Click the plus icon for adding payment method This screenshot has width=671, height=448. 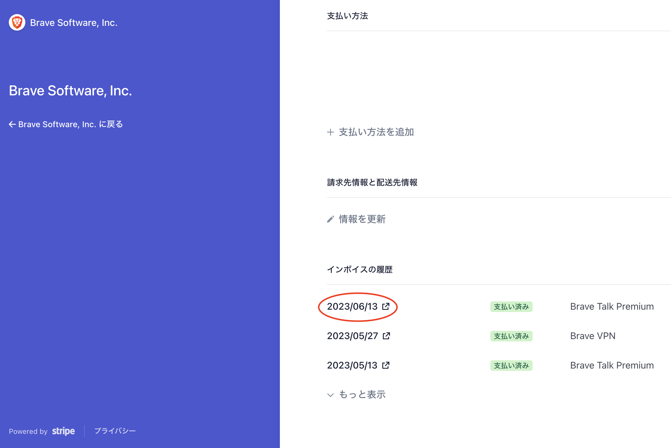(x=330, y=132)
